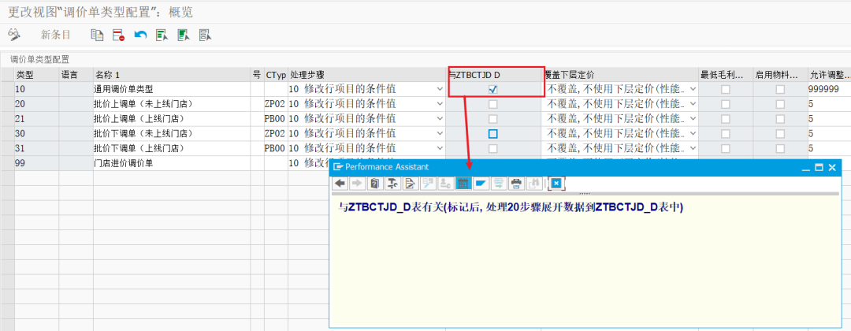Image resolution: width=851 pixels, height=331 pixels.
Task: Click the 最低毛利 column header
Action: pyautogui.click(x=726, y=75)
